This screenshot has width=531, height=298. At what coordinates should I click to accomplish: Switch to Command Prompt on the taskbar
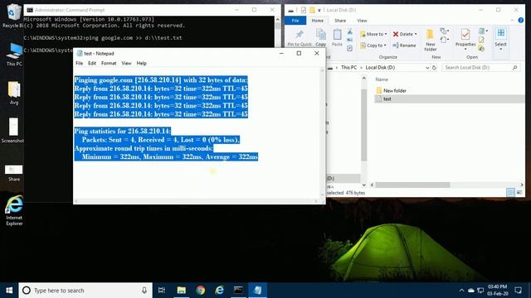pos(238,291)
